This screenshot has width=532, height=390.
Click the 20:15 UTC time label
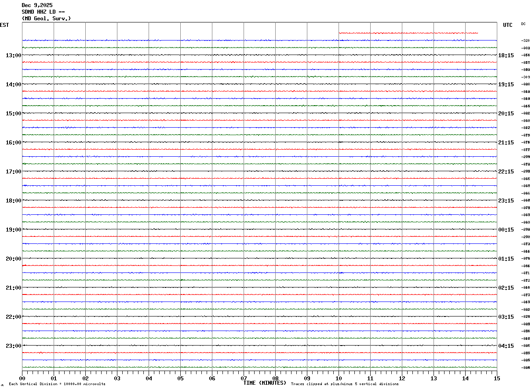tap(506, 114)
